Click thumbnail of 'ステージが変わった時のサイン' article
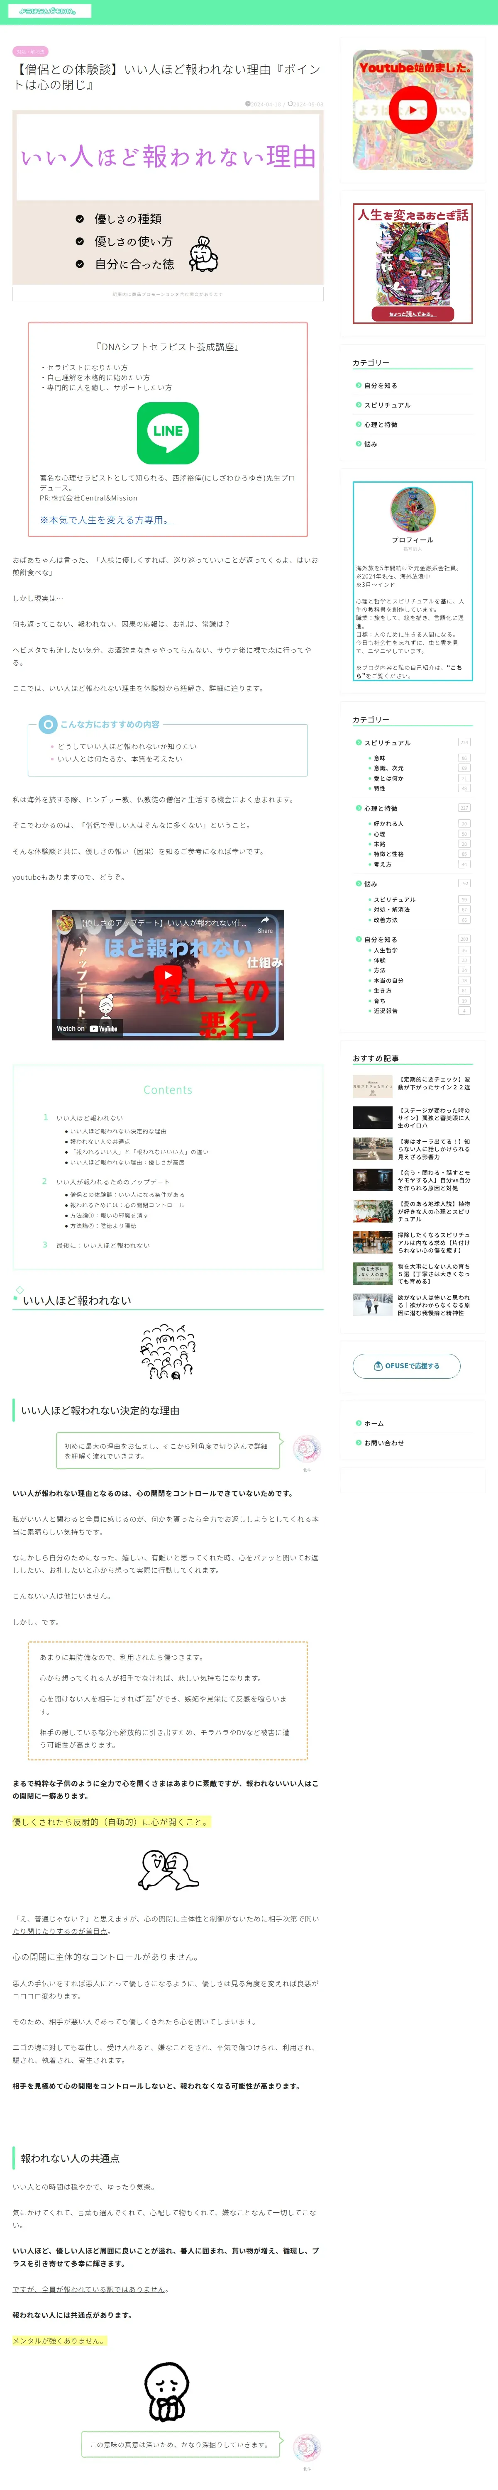The width and height of the screenshot is (498, 2490). pyautogui.click(x=372, y=1118)
